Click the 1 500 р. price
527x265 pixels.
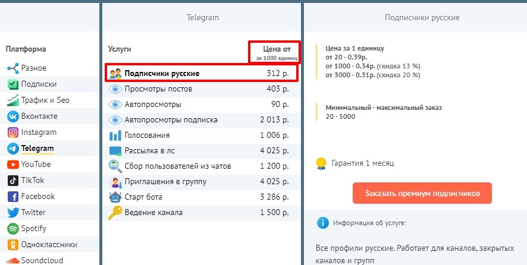(274, 213)
